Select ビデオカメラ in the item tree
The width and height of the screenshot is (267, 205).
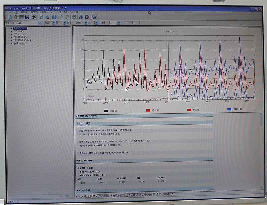click(19, 31)
